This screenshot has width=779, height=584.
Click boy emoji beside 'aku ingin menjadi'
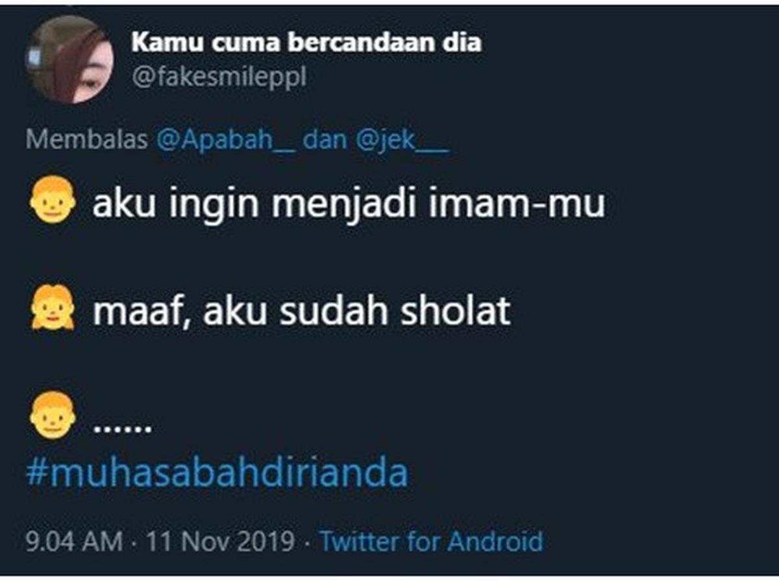pyautogui.click(x=53, y=201)
